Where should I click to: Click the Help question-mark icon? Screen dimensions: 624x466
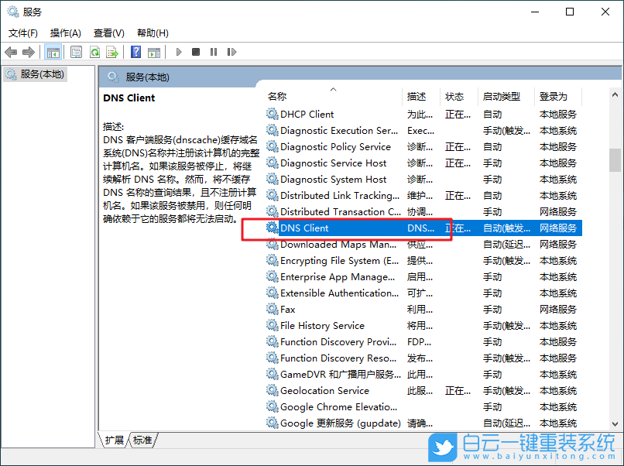[135, 52]
